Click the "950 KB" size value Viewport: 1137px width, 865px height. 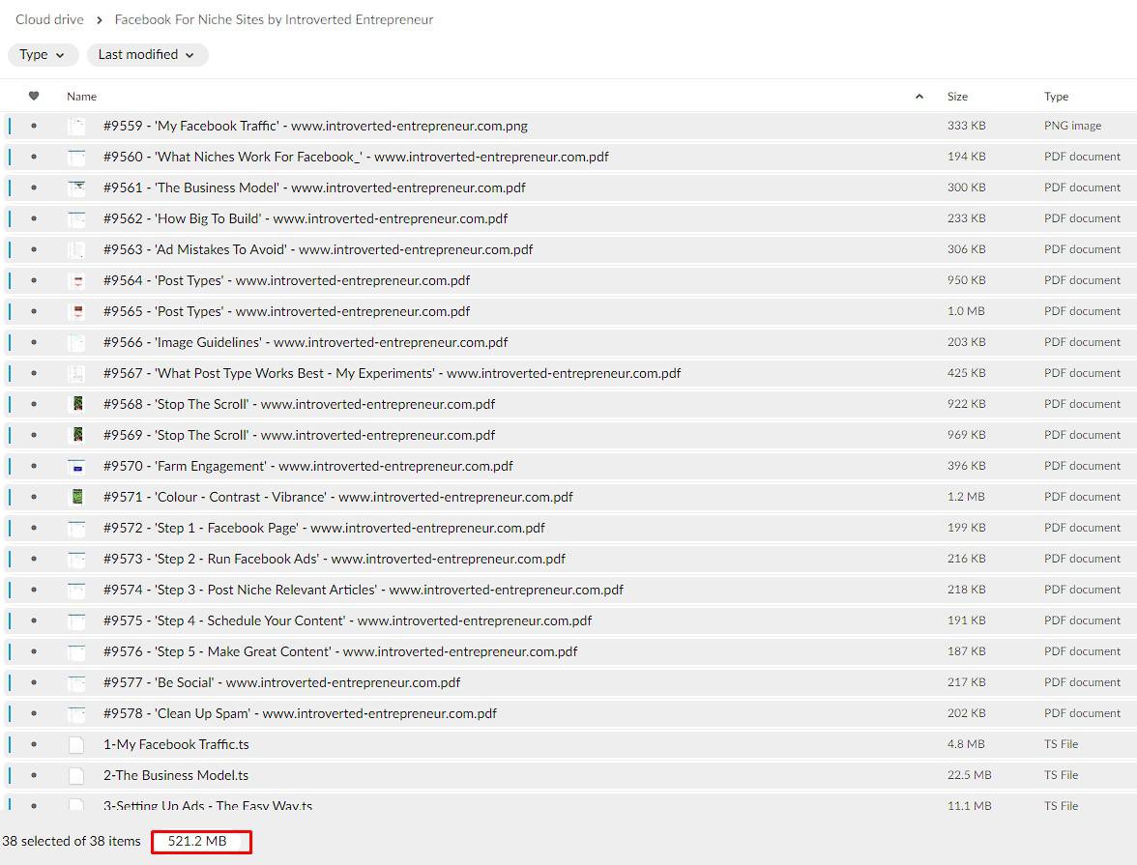pos(966,280)
